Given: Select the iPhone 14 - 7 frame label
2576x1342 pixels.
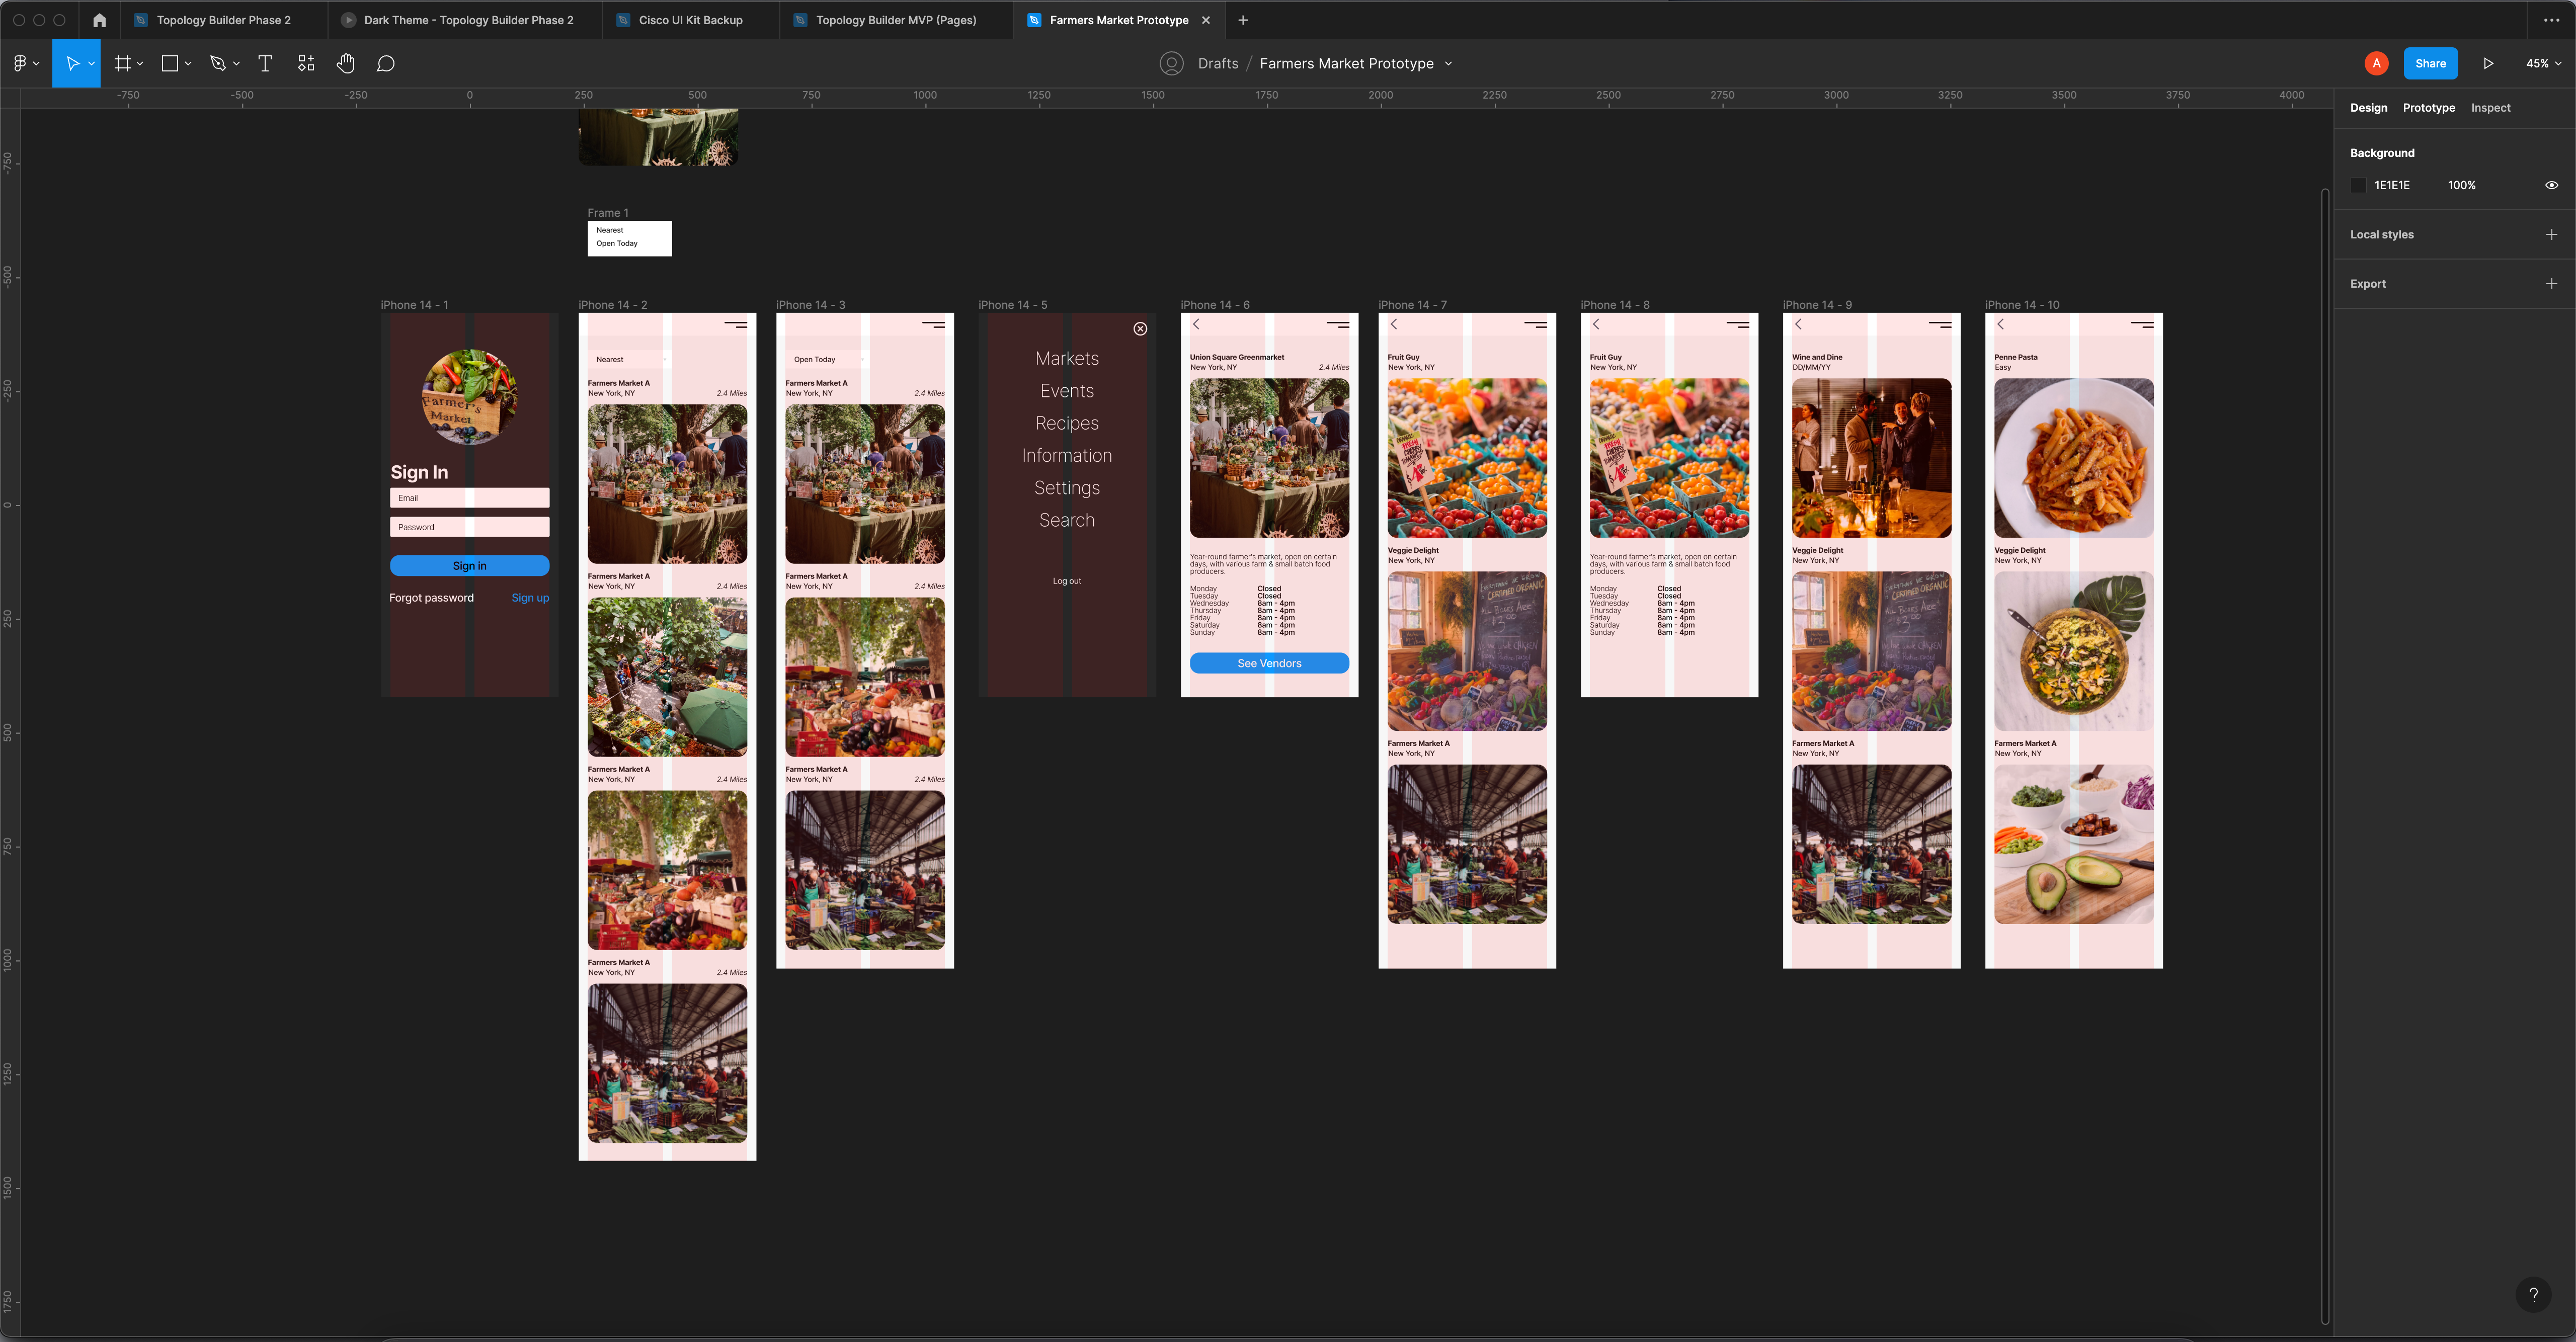Looking at the screenshot, I should 1412,305.
